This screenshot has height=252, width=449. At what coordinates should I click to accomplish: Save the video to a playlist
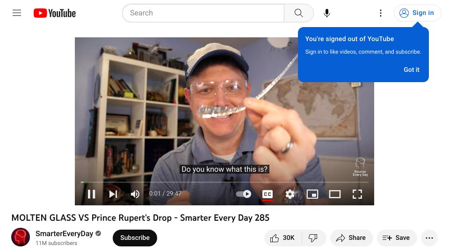pyautogui.click(x=397, y=238)
